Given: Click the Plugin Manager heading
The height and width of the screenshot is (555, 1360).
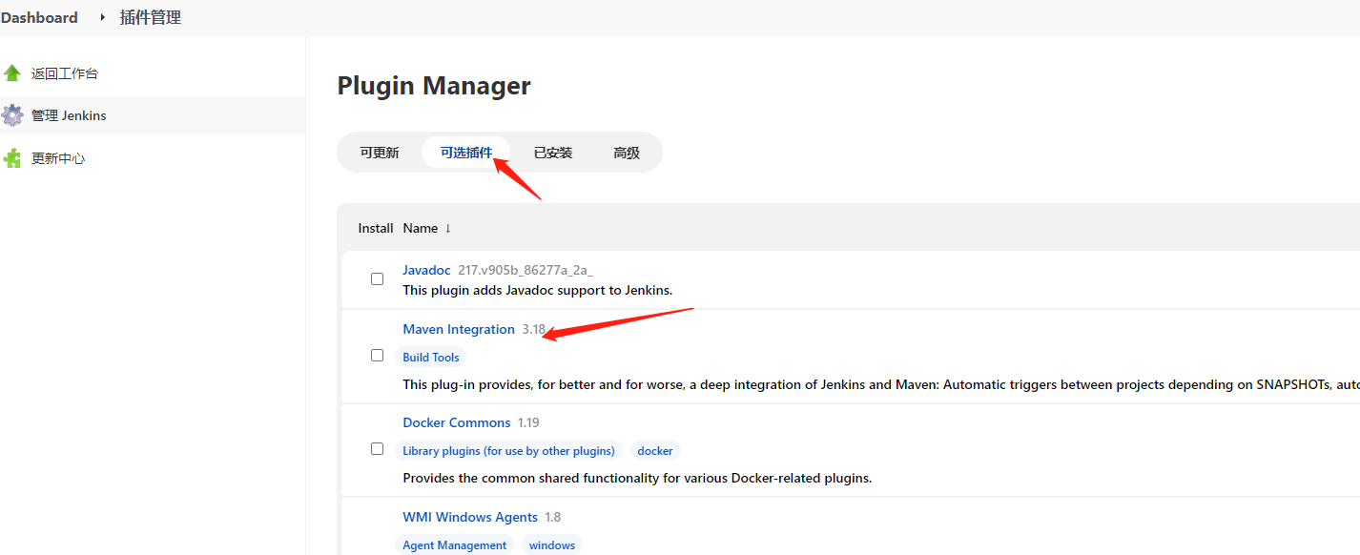Looking at the screenshot, I should point(434,86).
